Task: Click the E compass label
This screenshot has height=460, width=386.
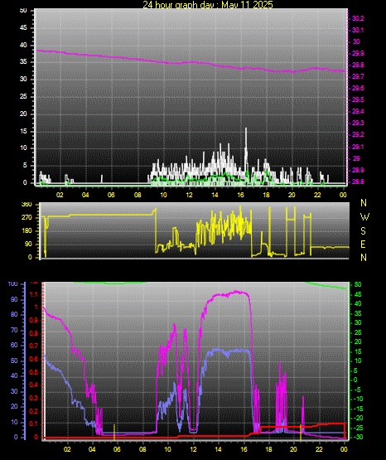Action: (363, 245)
